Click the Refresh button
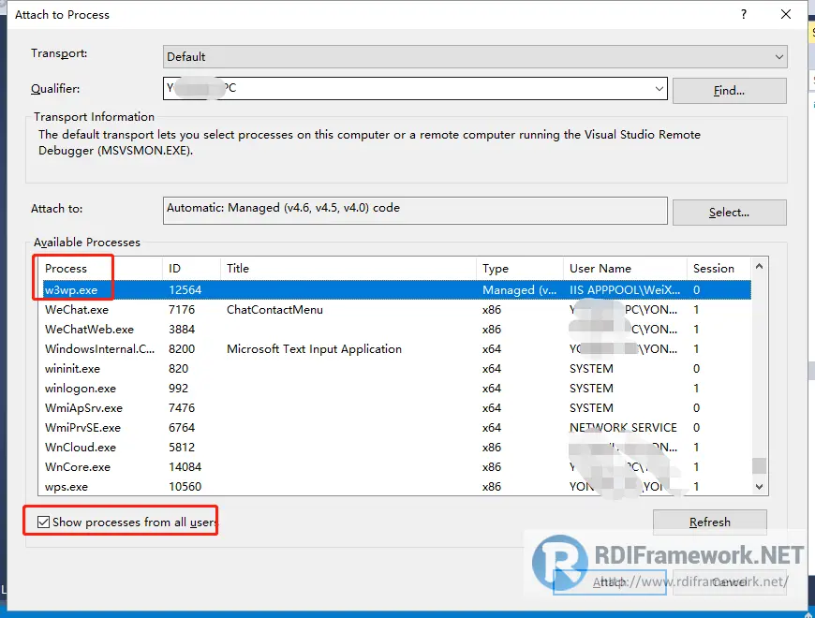 point(709,522)
